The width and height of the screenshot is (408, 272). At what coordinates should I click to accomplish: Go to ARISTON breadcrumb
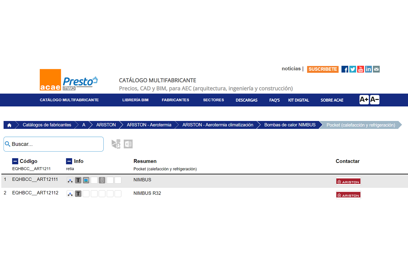tap(106, 125)
